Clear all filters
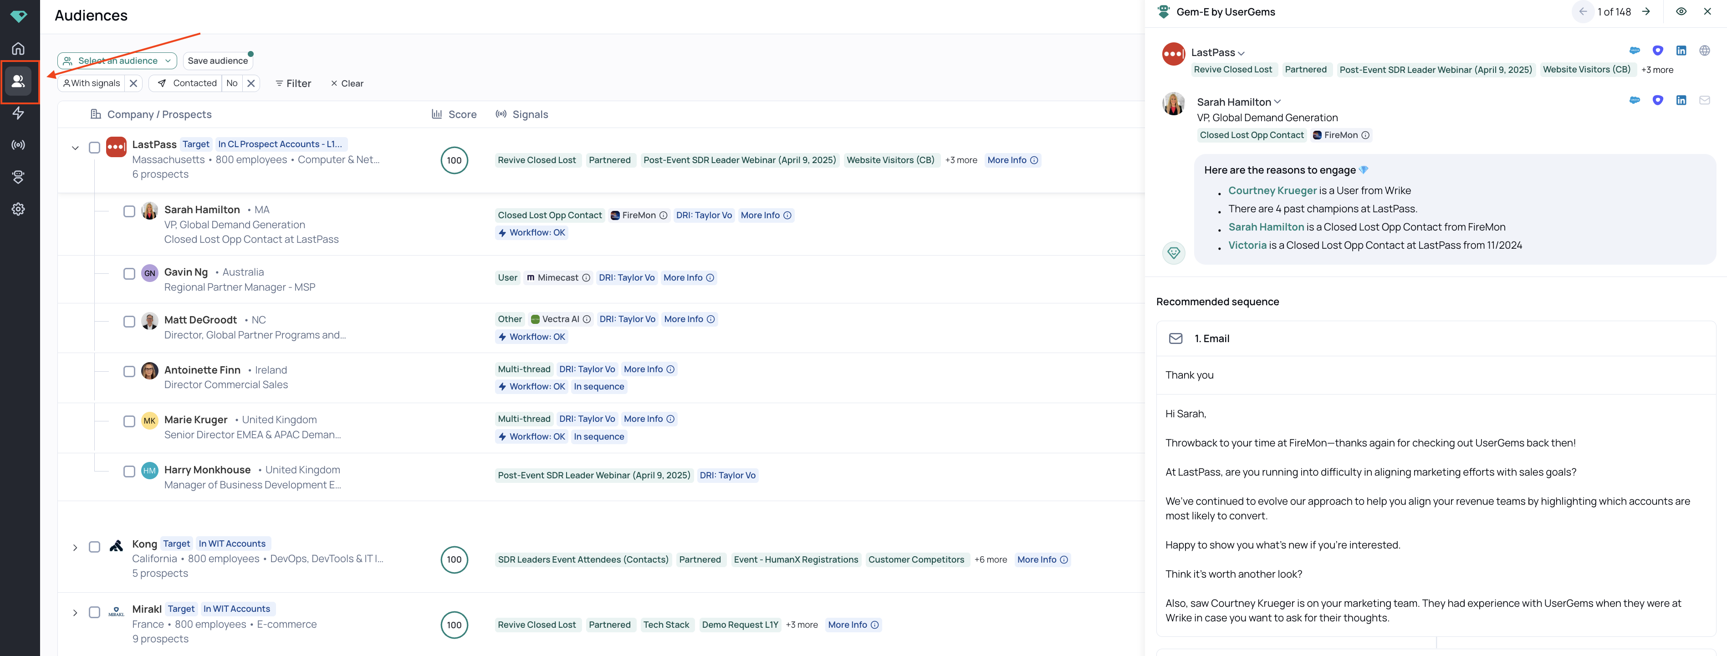Viewport: 1727px width, 656px height. click(x=347, y=83)
